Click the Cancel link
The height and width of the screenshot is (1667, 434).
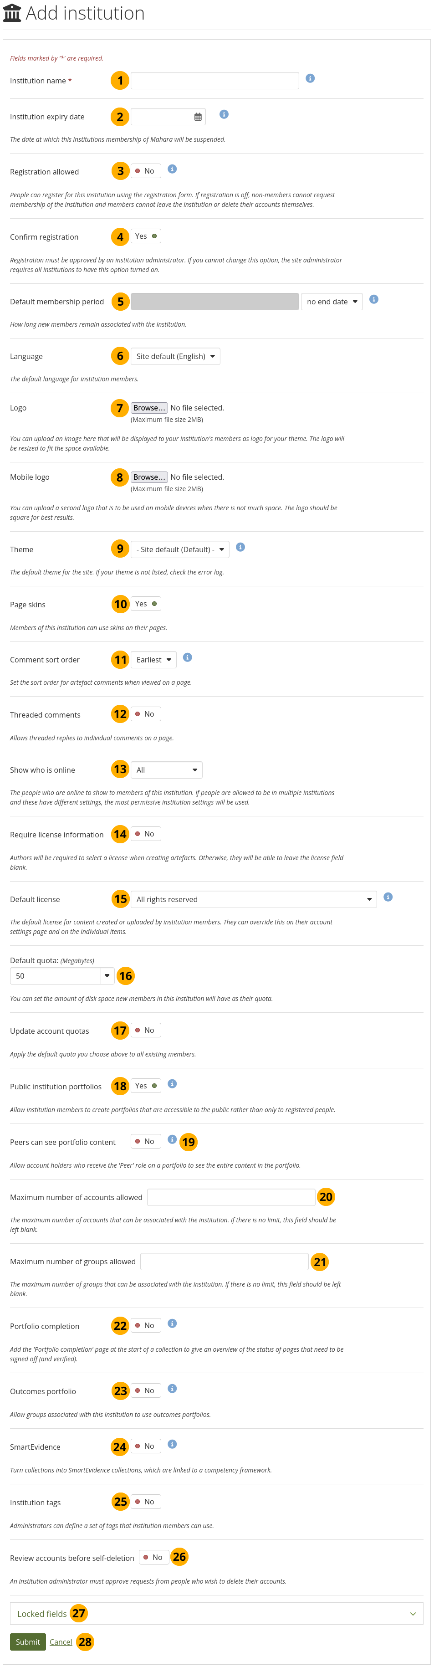tap(61, 1642)
